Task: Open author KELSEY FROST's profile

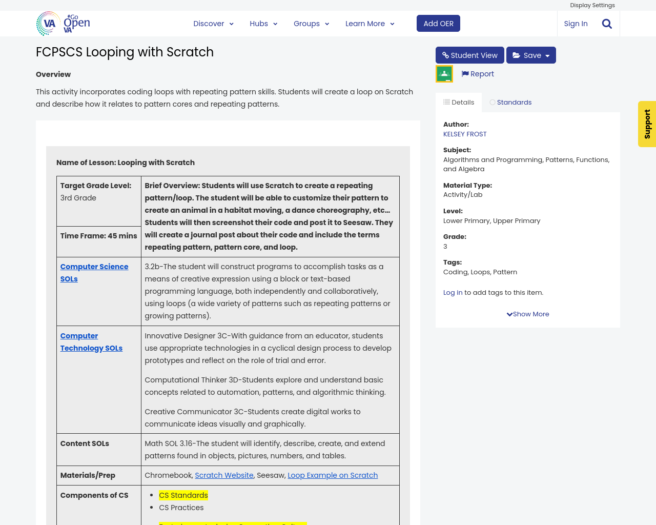Action: (x=464, y=133)
